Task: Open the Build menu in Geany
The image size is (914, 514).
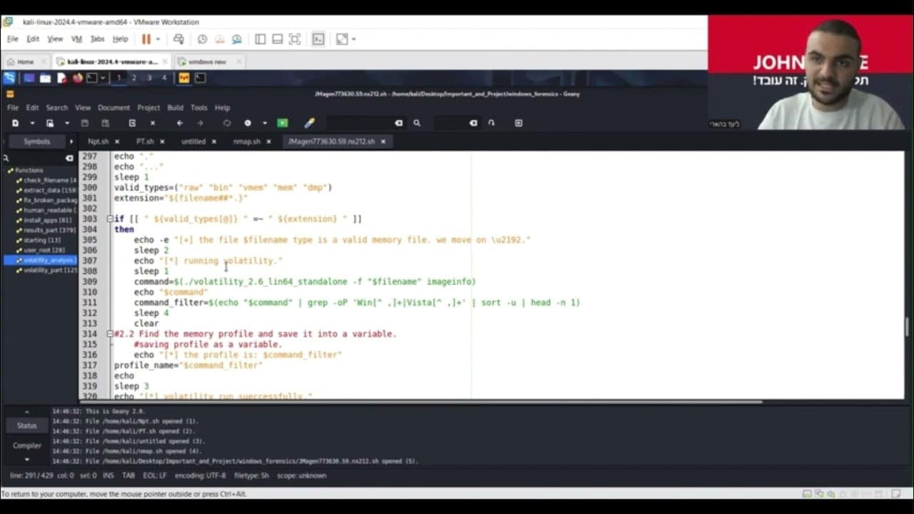Action: pos(175,108)
